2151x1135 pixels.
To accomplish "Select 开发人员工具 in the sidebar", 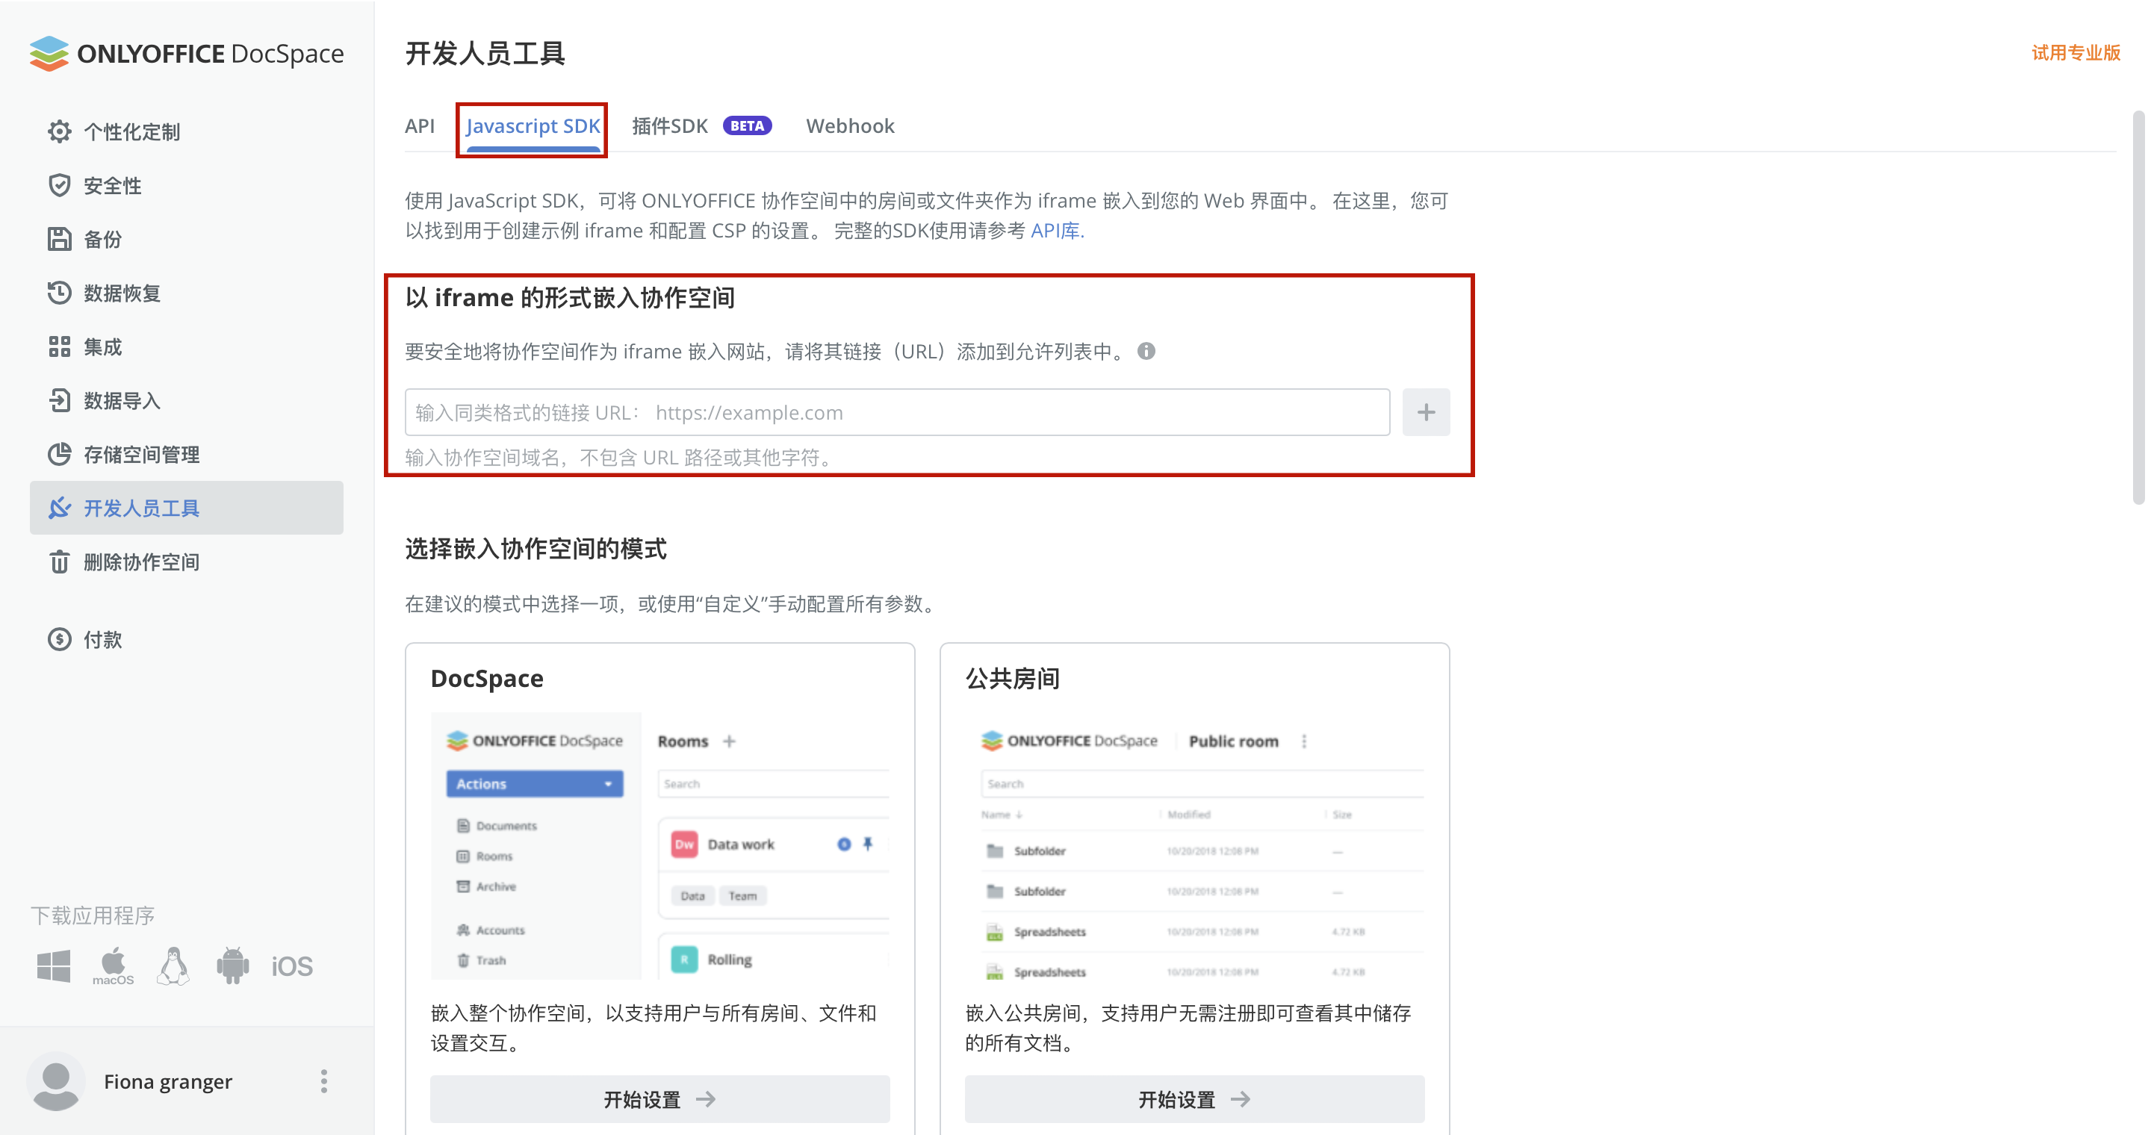I will [186, 509].
